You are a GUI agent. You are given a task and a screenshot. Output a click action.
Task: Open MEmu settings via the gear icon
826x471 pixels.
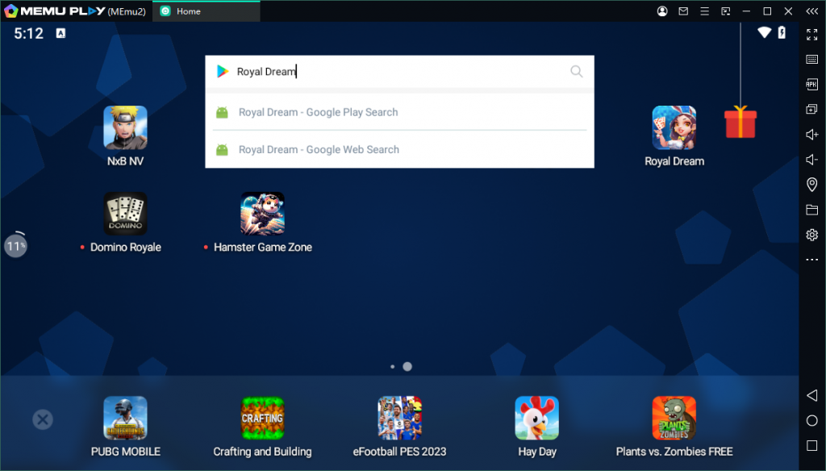[812, 234]
